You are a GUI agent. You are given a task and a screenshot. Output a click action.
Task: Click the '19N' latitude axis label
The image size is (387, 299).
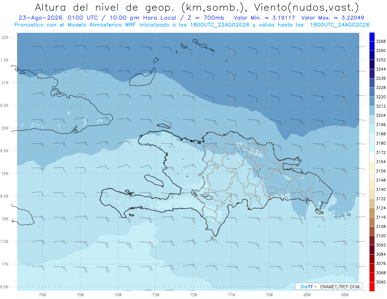[x=5, y=174]
